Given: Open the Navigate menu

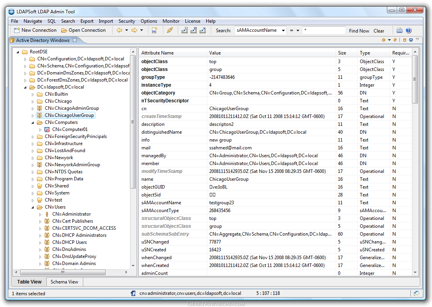Looking at the screenshot, I should [x=33, y=21].
